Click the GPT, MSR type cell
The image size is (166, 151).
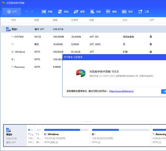tap(95, 44)
